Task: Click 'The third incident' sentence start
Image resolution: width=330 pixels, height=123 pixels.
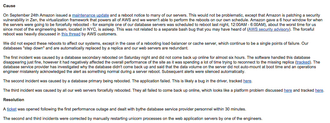Action: pyautogui.click(x=17, y=90)
